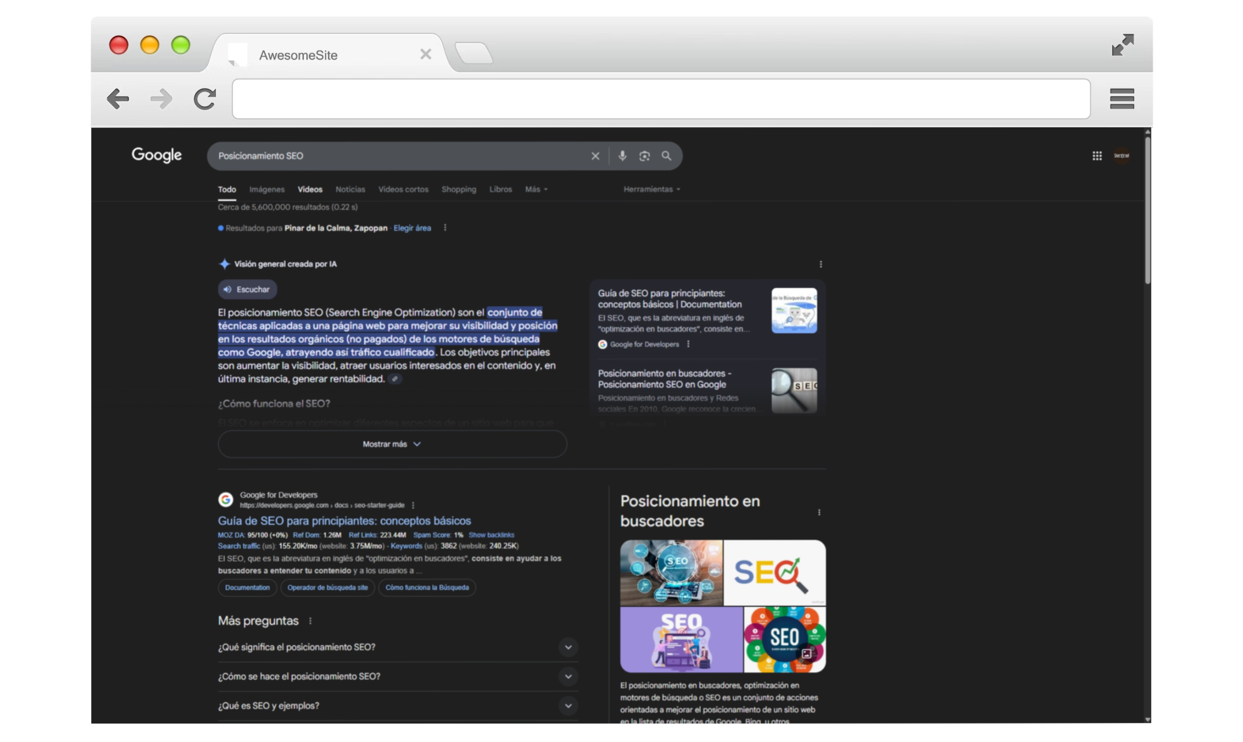Click the Operador de búsqueda site chip
The width and height of the screenshot is (1243, 742).
click(x=327, y=587)
